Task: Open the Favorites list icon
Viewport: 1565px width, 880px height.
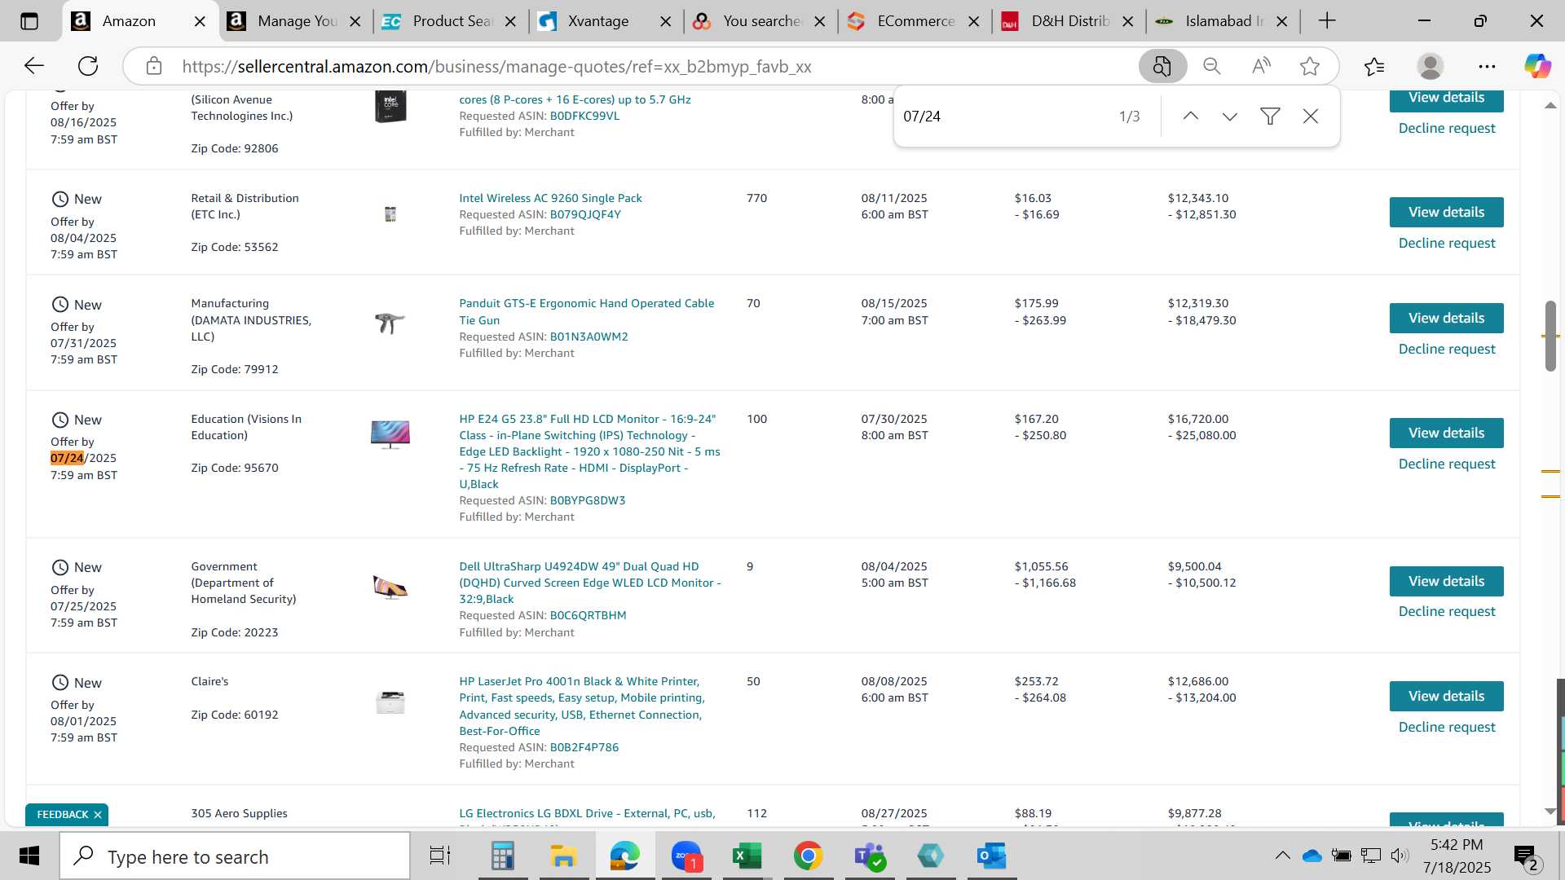Action: (1374, 66)
